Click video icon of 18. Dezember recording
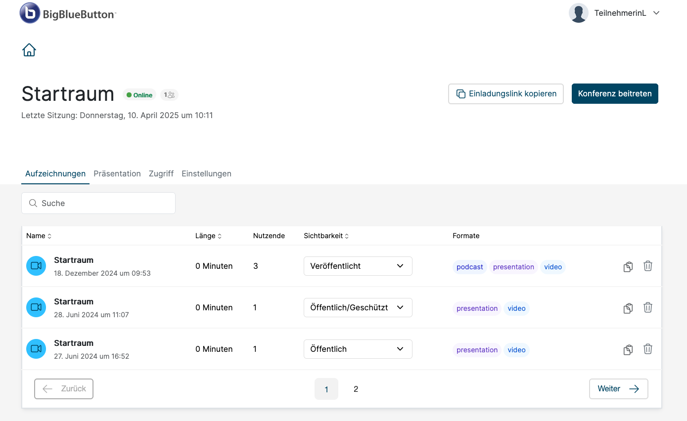Viewport: 687px width, 421px height. click(x=36, y=266)
